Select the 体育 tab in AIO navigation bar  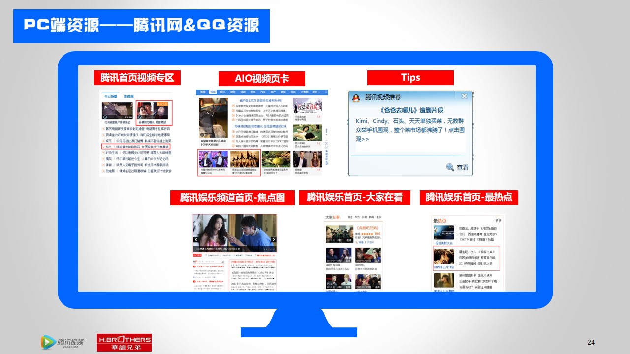pyautogui.click(x=243, y=92)
